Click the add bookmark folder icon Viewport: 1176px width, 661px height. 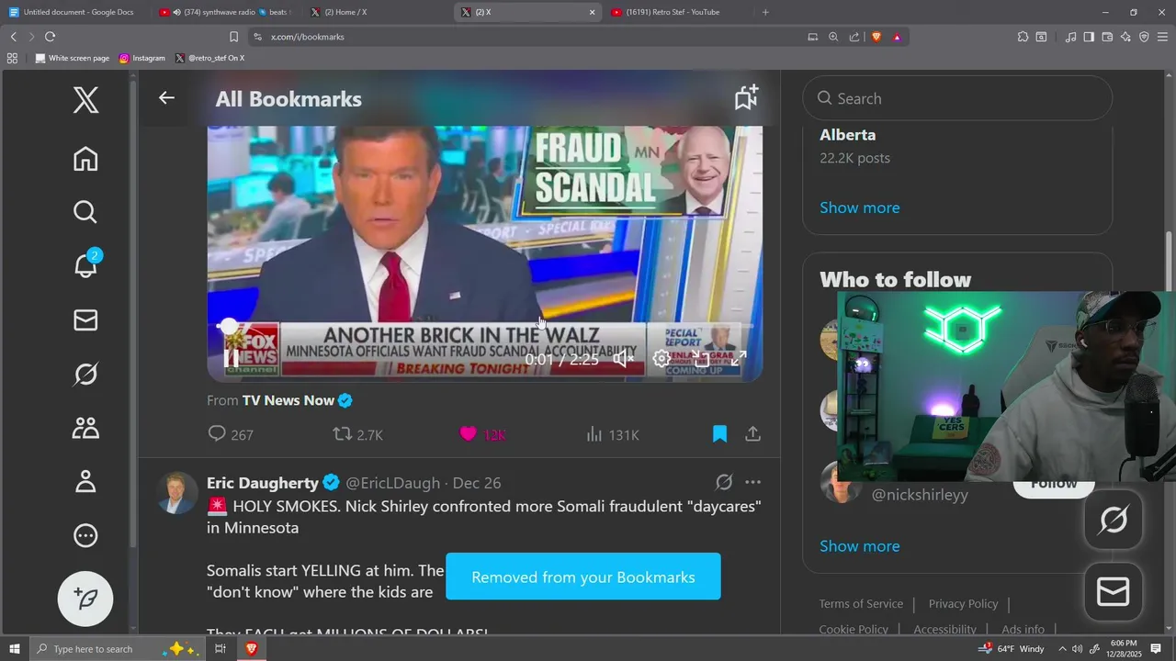(746, 97)
